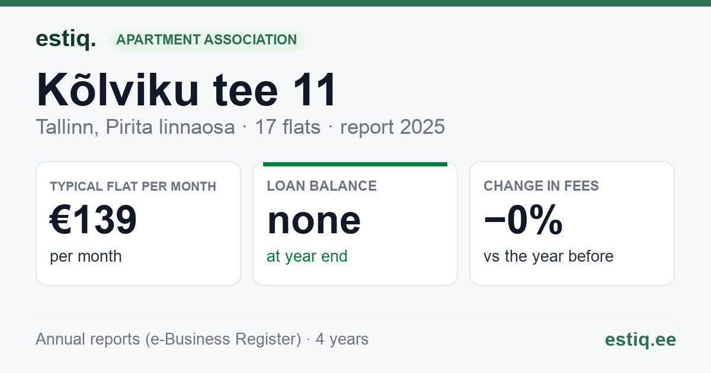
Task: Open the Typical flat per month card
Action: click(138, 223)
